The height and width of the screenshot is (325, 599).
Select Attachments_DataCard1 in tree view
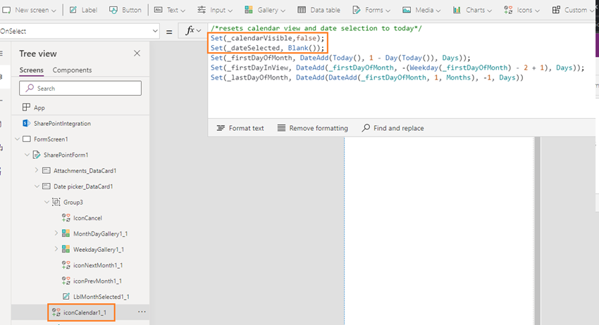point(85,170)
